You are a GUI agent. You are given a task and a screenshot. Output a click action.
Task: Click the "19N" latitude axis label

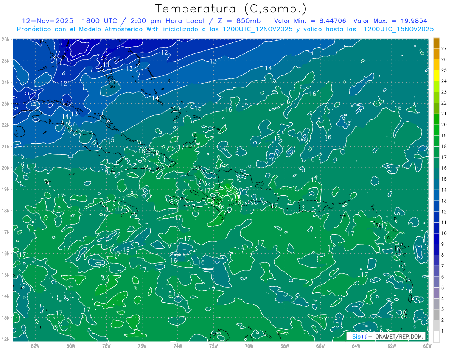[x=5, y=189]
